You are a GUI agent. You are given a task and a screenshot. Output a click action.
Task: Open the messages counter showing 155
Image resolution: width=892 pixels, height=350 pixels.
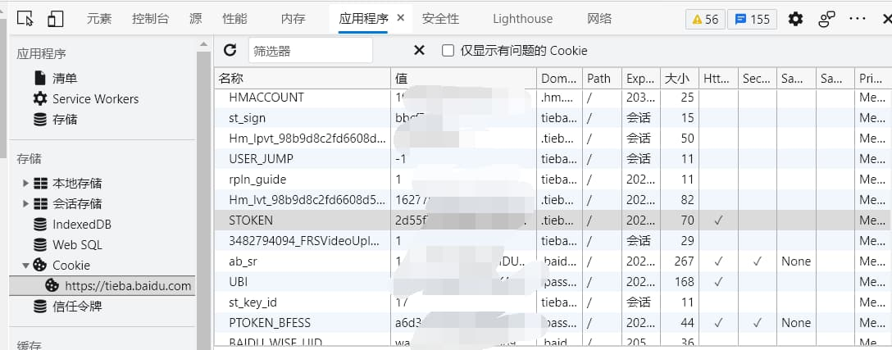pyautogui.click(x=753, y=20)
